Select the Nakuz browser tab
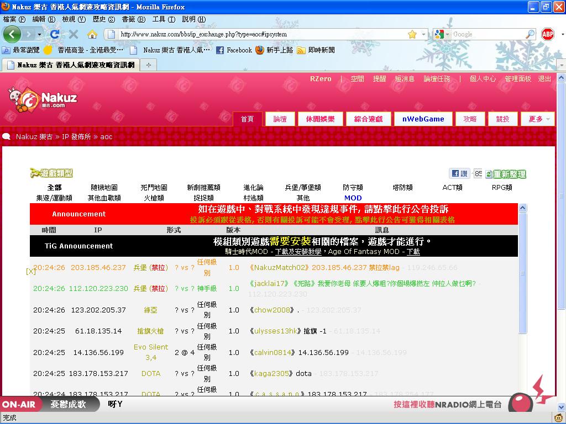The image size is (566, 424). [x=71, y=65]
